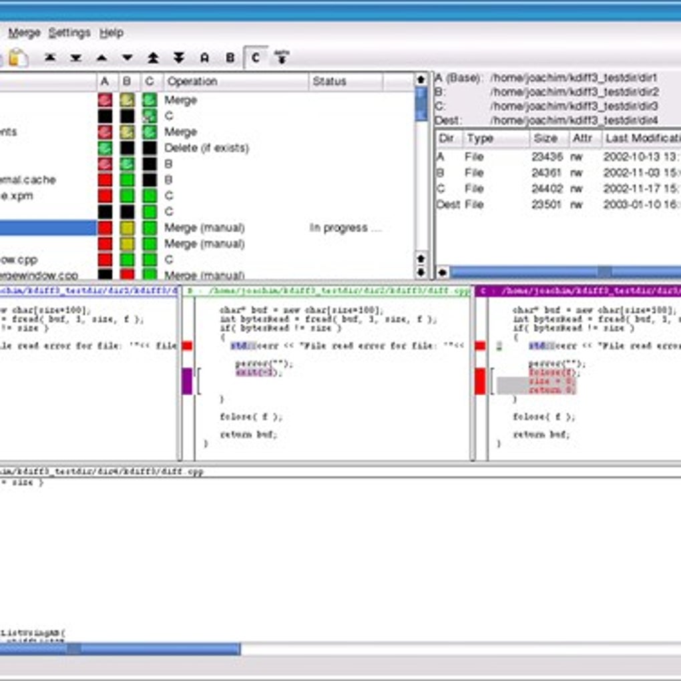
Task: Toggle select lines from B toolbar button
Action: [230, 57]
